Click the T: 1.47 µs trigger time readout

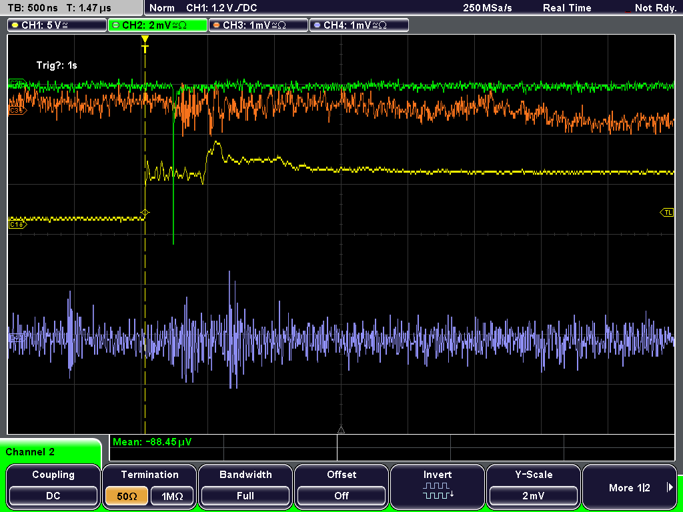click(89, 8)
